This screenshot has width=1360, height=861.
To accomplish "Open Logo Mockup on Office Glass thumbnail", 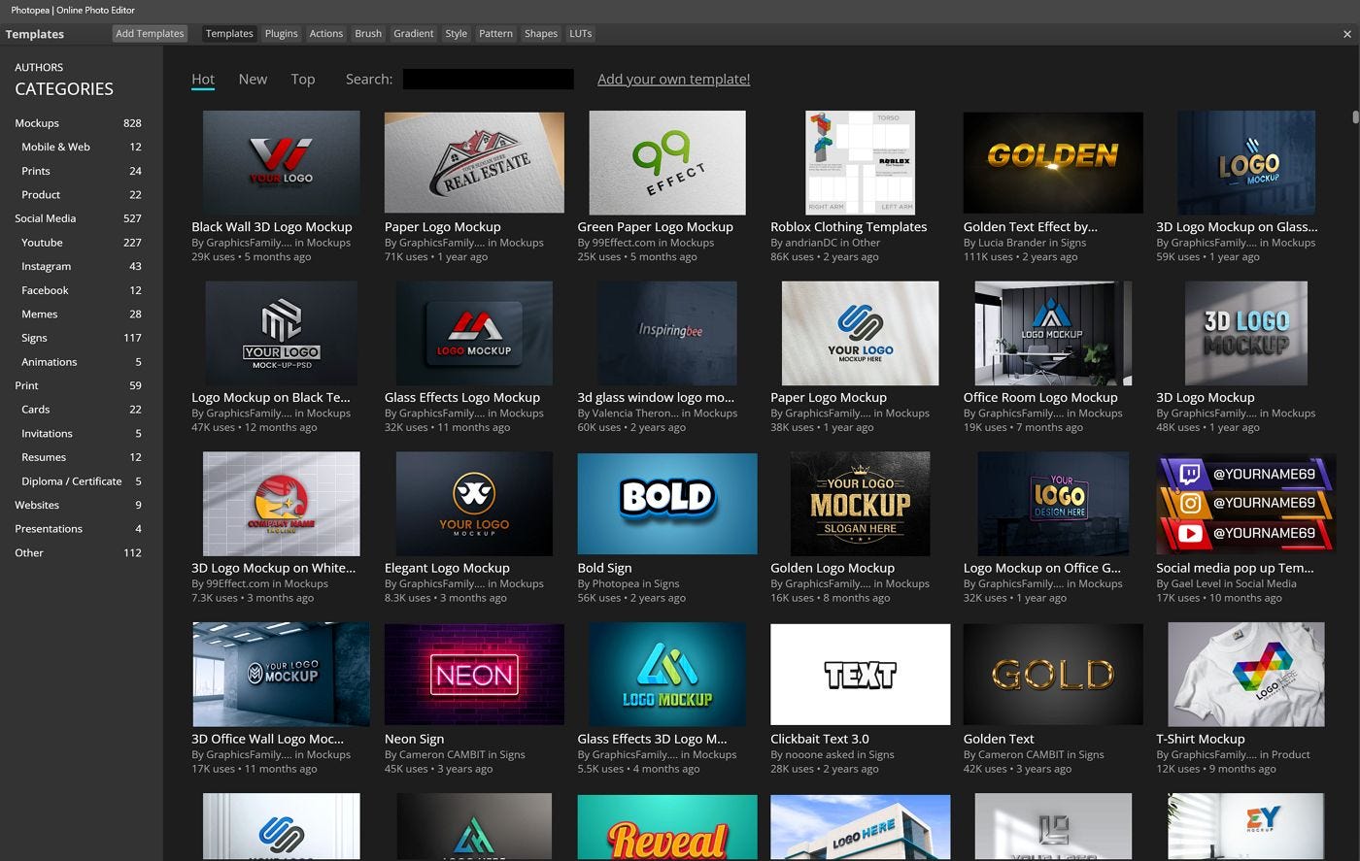I will (x=1053, y=504).
